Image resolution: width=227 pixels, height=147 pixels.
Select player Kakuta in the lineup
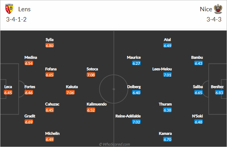(72, 87)
